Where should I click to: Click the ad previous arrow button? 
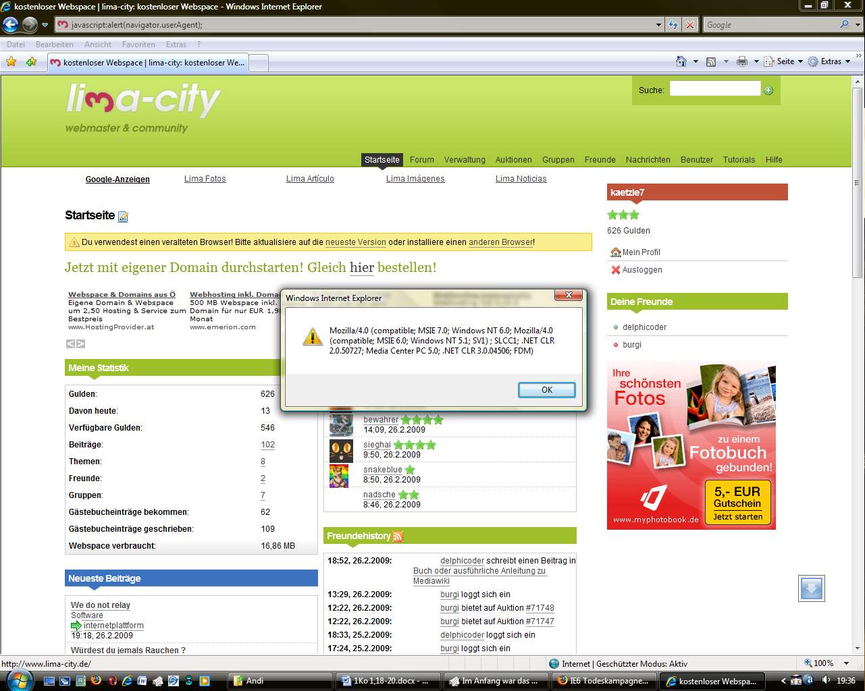pos(70,343)
